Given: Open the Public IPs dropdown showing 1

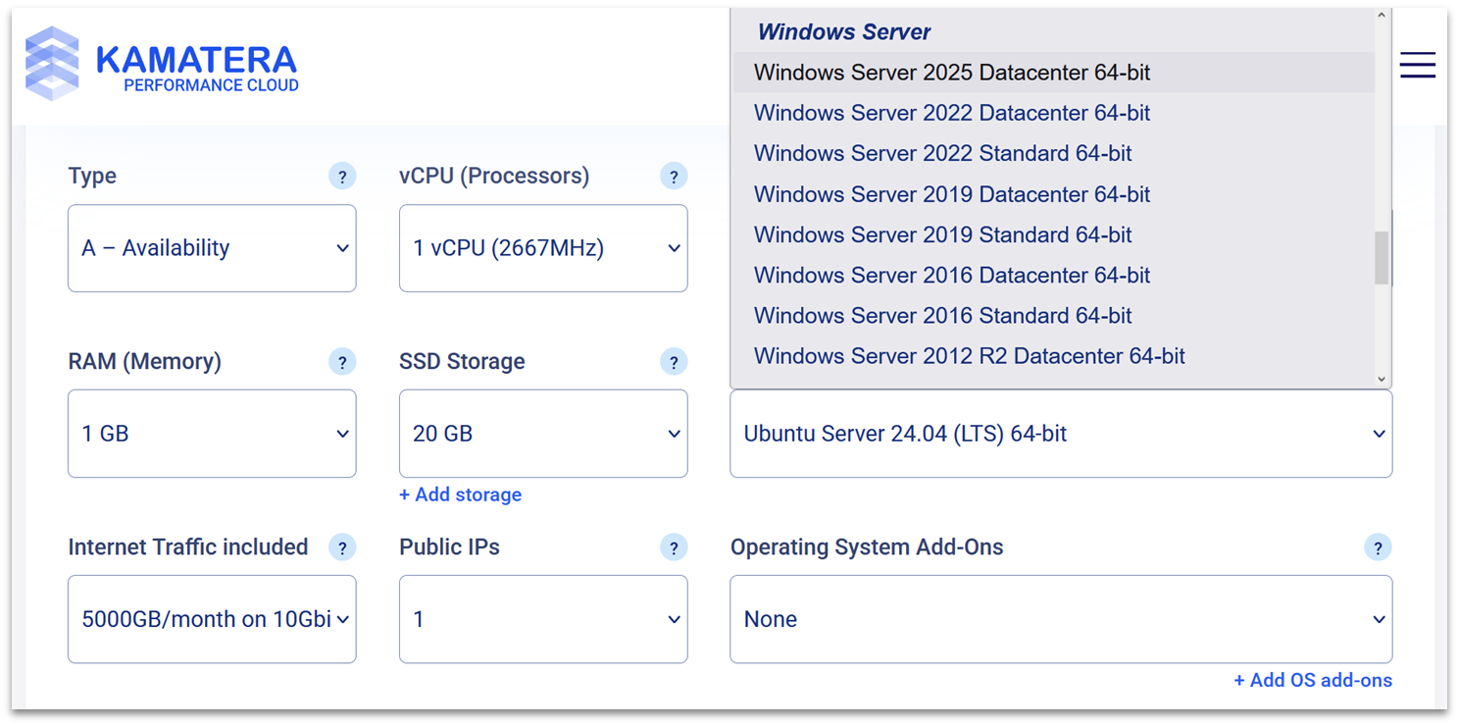Looking at the screenshot, I should (x=543, y=619).
